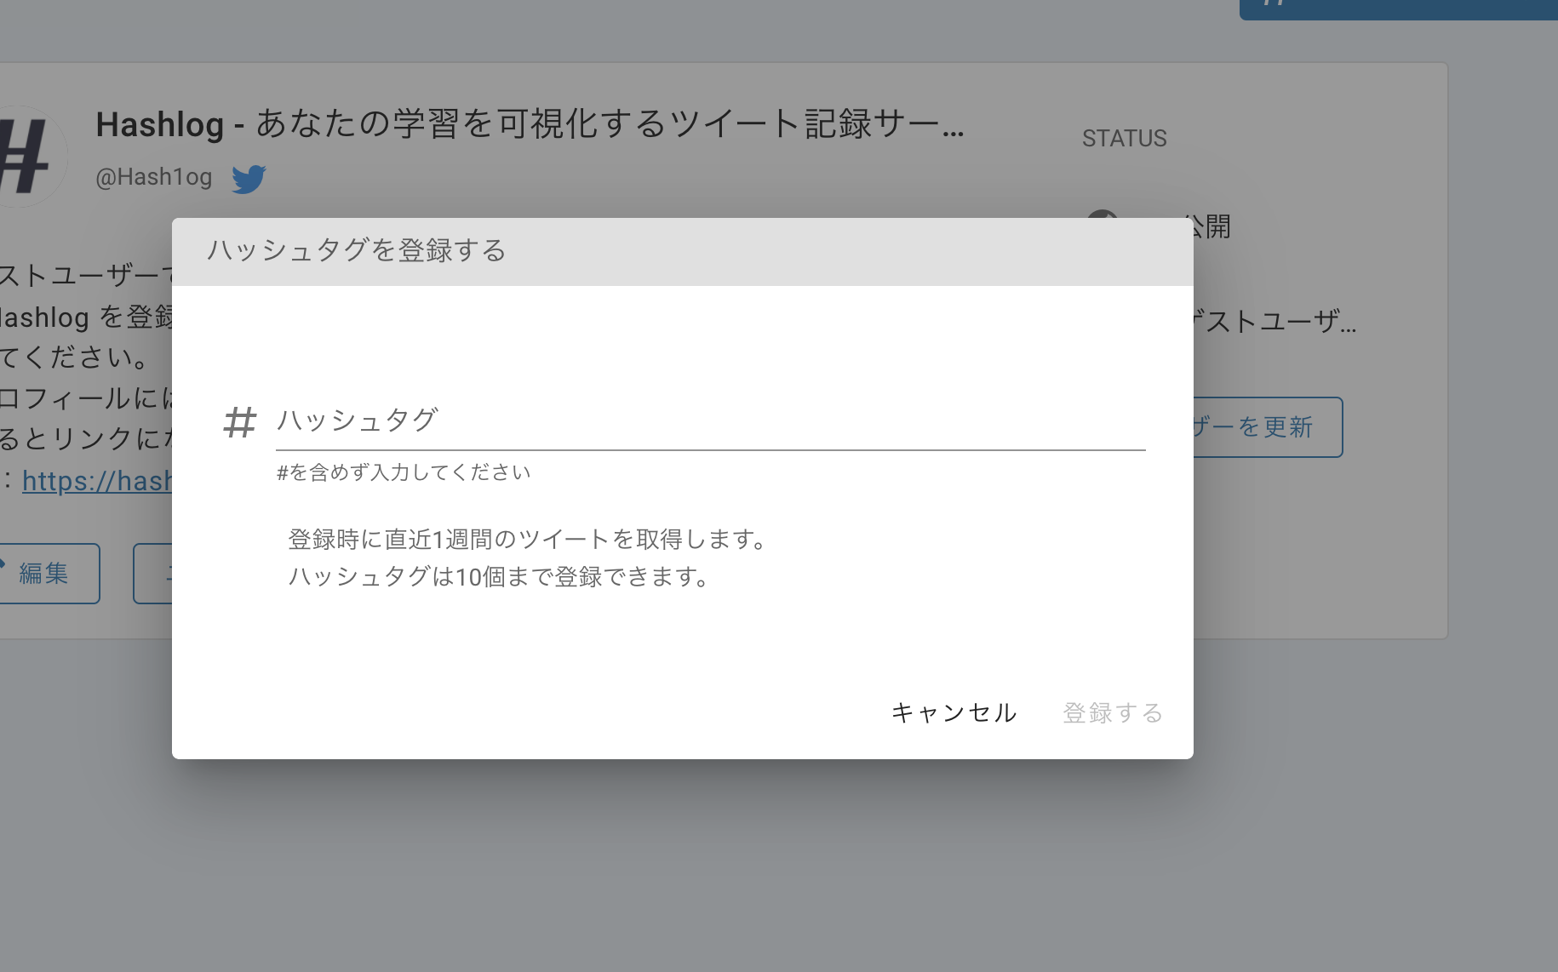
Task: Click the ザーを更新 button in status panel
Action: click(x=1268, y=427)
